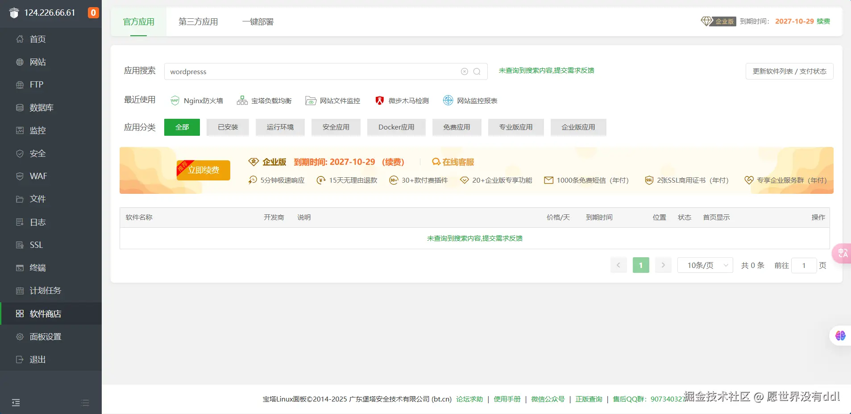This screenshot has height=414, width=851.
Task: Click the feedback link inside the empty table
Action: [475, 238]
